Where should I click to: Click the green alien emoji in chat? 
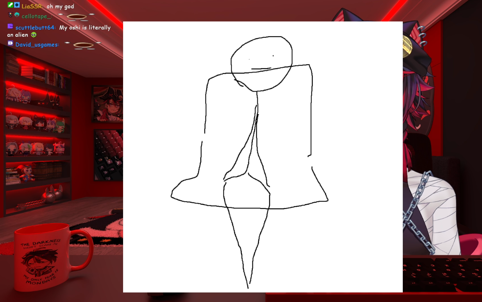[34, 35]
